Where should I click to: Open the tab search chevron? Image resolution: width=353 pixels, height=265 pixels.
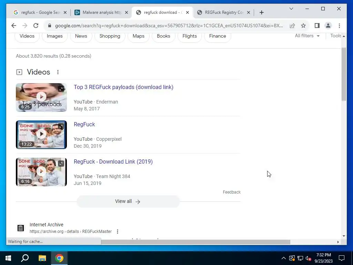coord(291,9)
